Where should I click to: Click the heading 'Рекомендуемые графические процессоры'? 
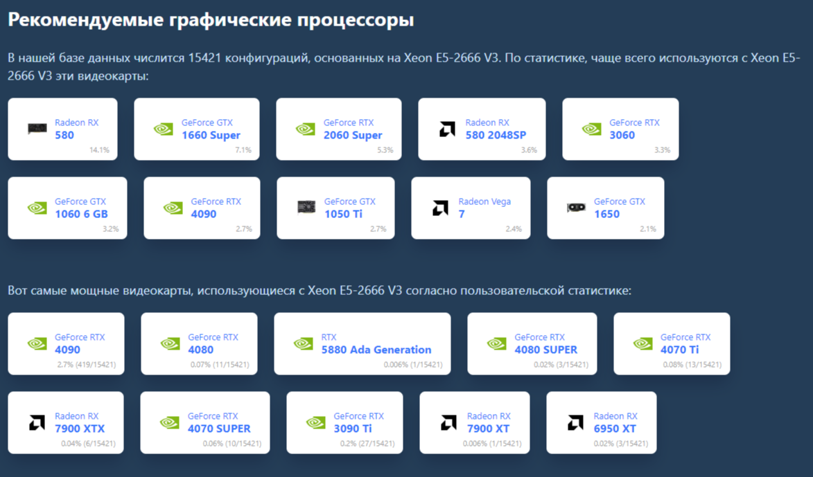(x=211, y=19)
